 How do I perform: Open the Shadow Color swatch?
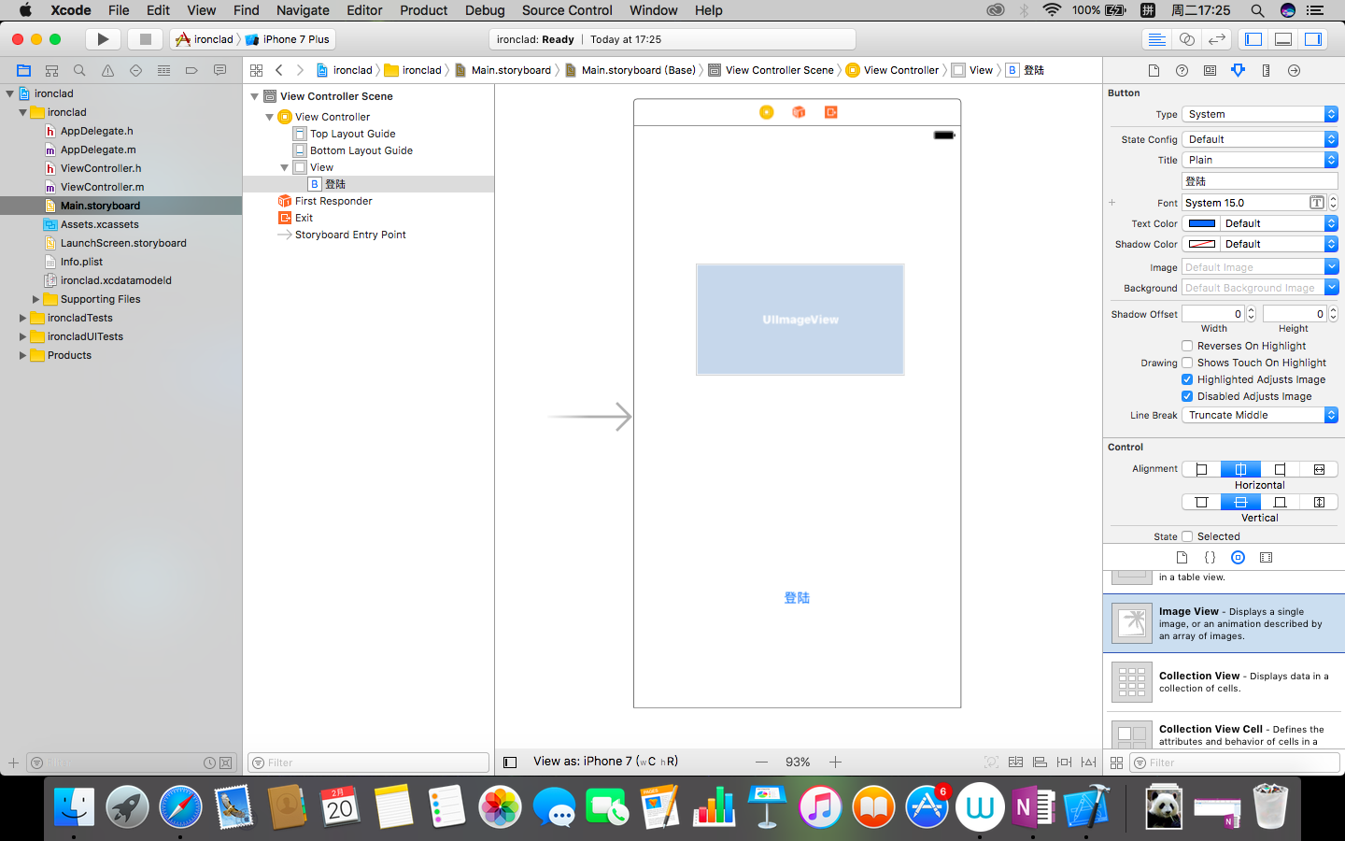tap(1201, 244)
